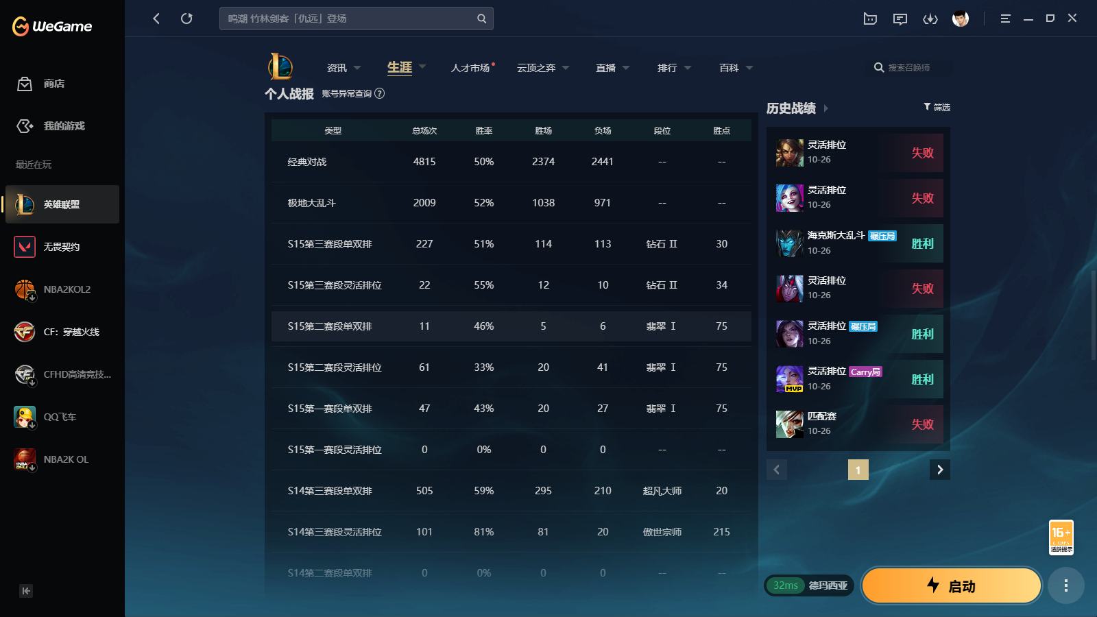
Task: Select the S15第一赛段灵活排位 row
Action: click(x=511, y=450)
